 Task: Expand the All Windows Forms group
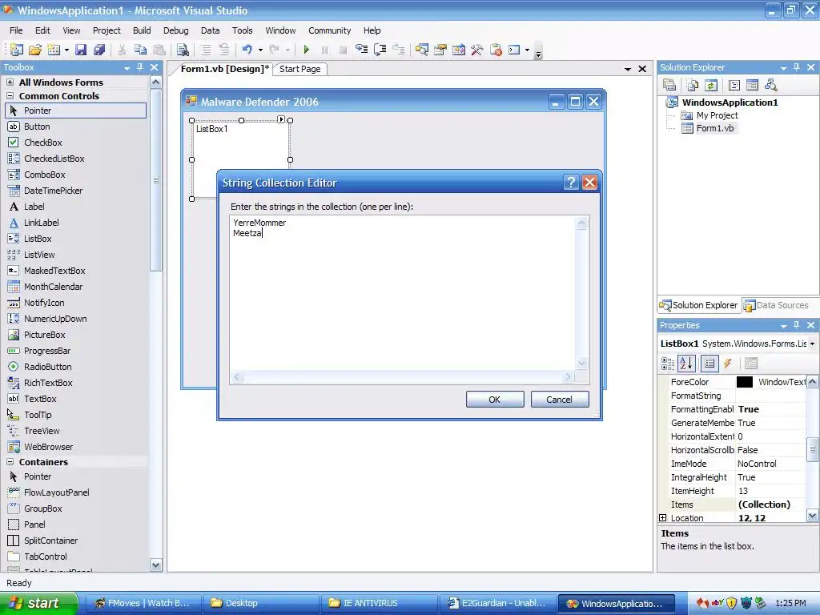tap(10, 82)
